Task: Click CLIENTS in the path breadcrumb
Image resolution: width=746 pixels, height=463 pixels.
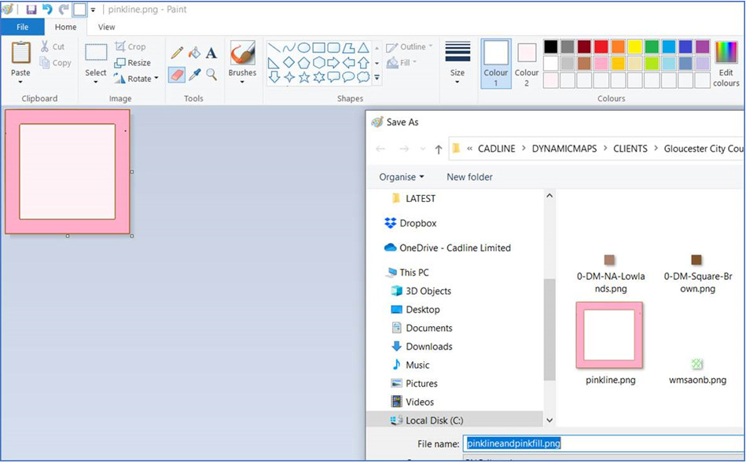Action: (x=630, y=149)
